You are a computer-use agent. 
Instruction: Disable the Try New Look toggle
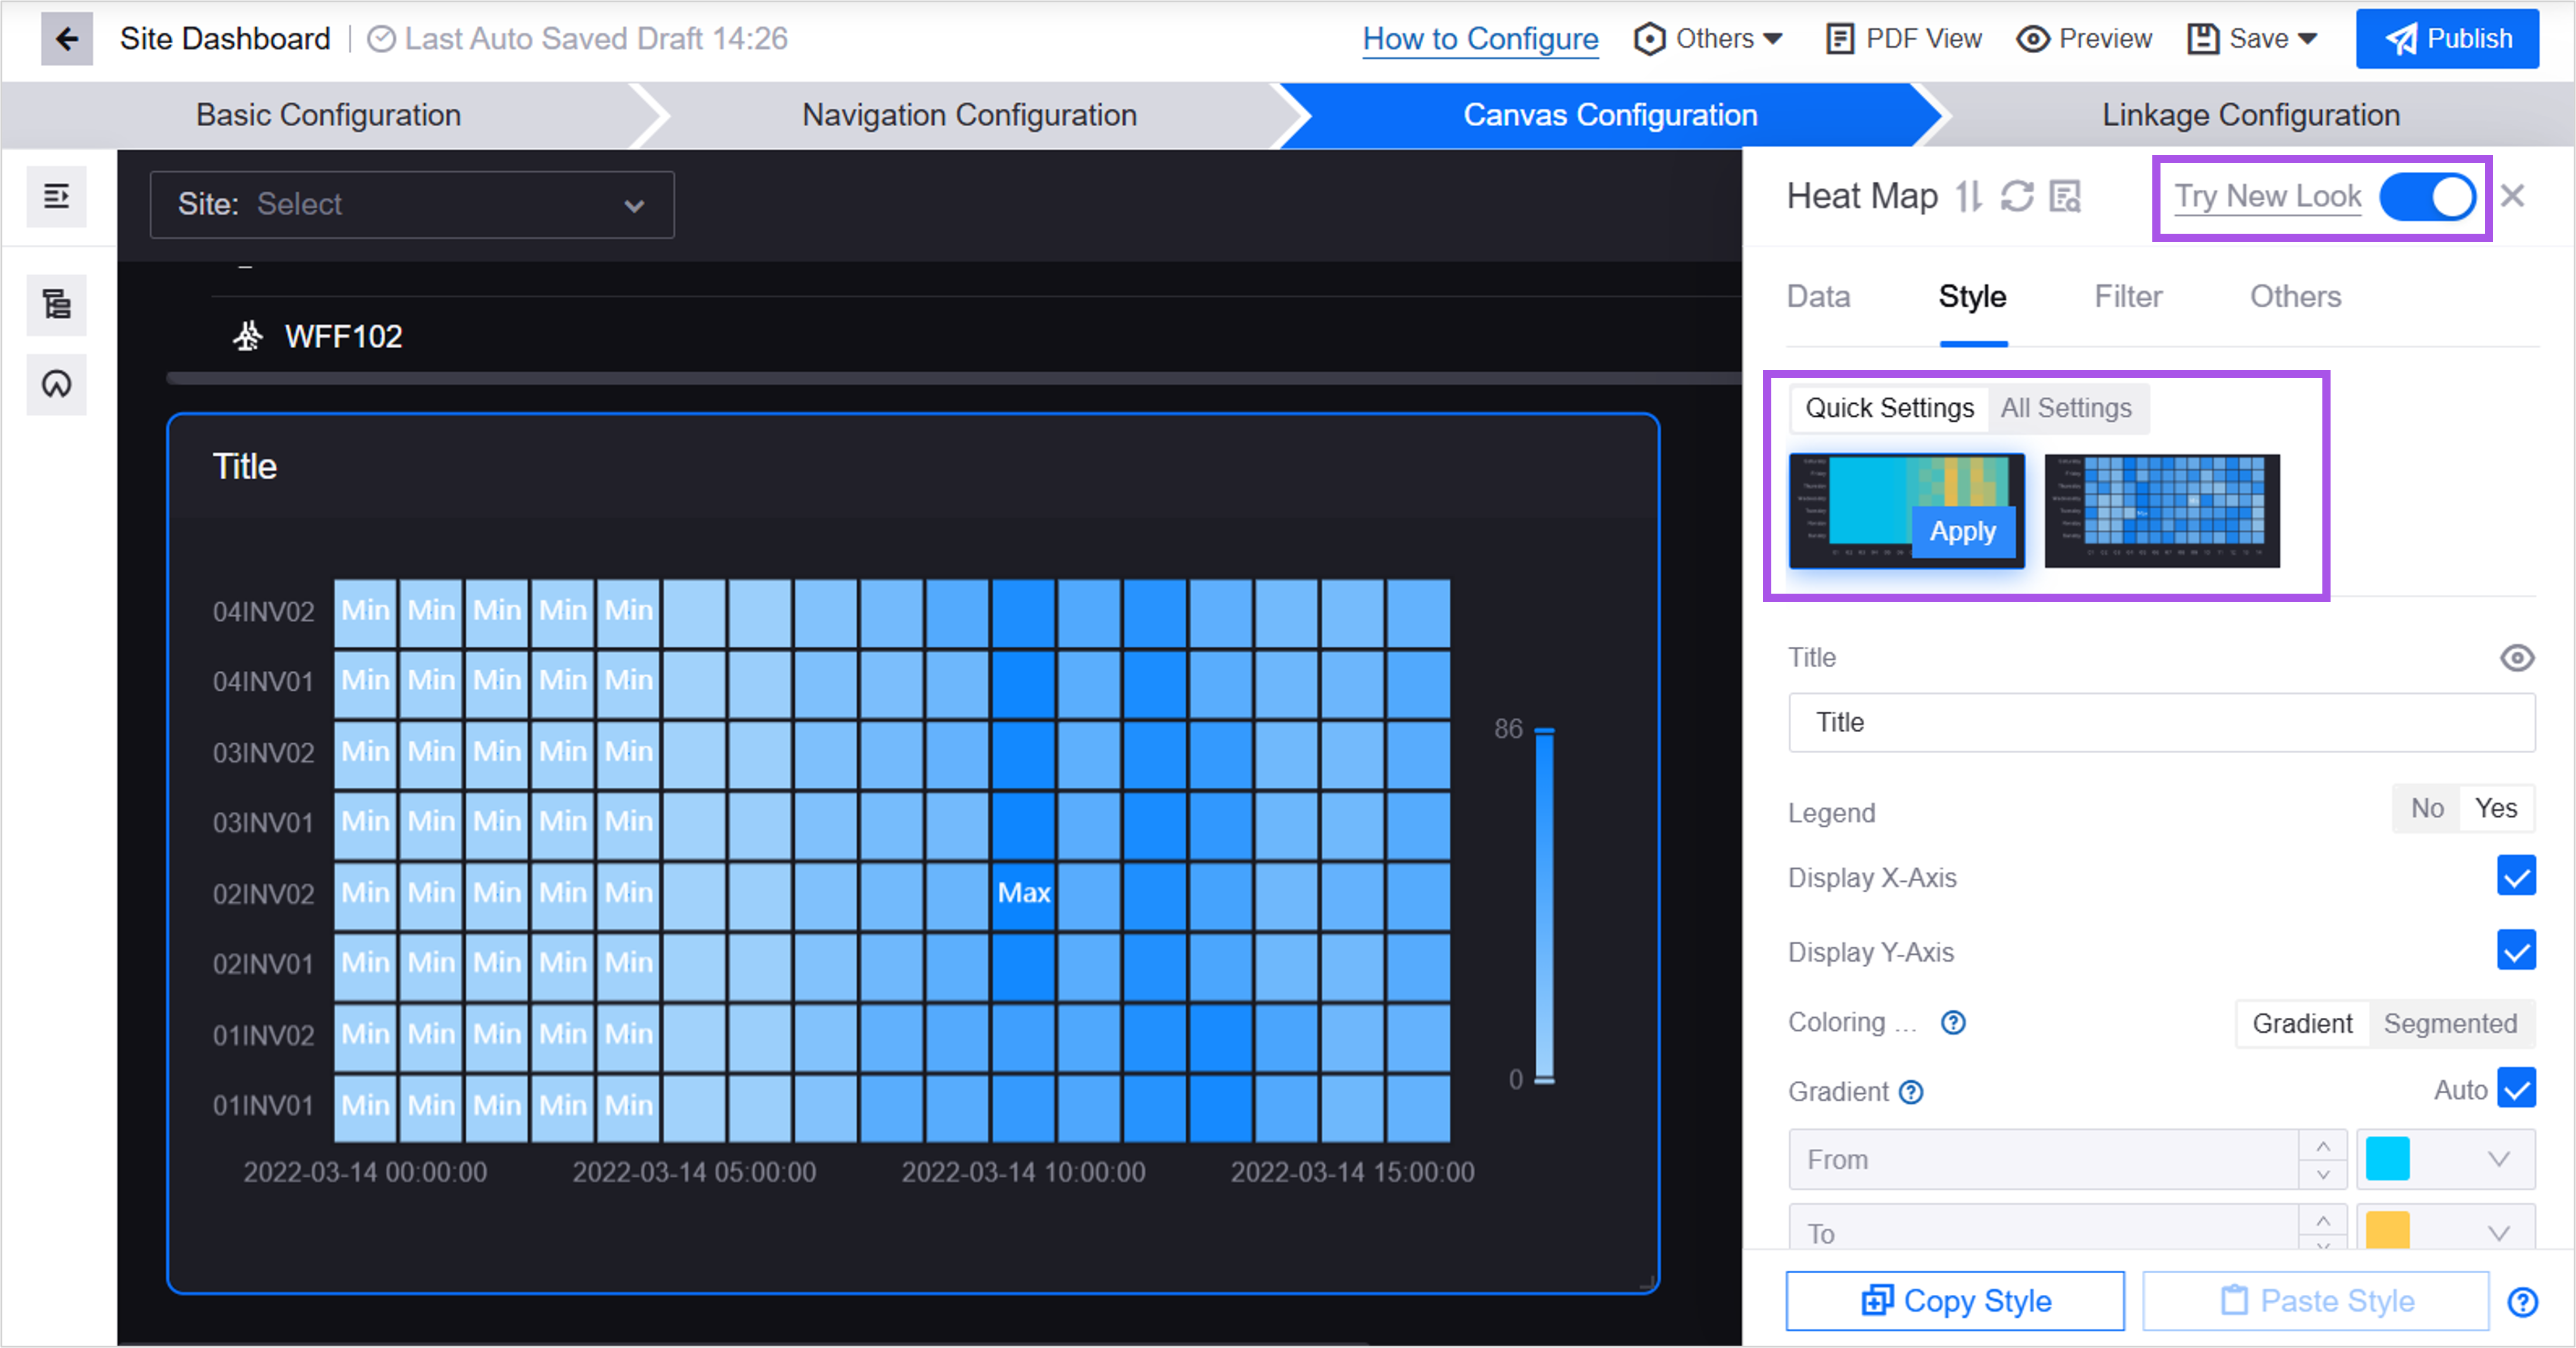(x=2427, y=196)
